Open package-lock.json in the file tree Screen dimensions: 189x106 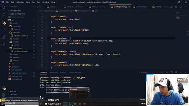[19, 73]
